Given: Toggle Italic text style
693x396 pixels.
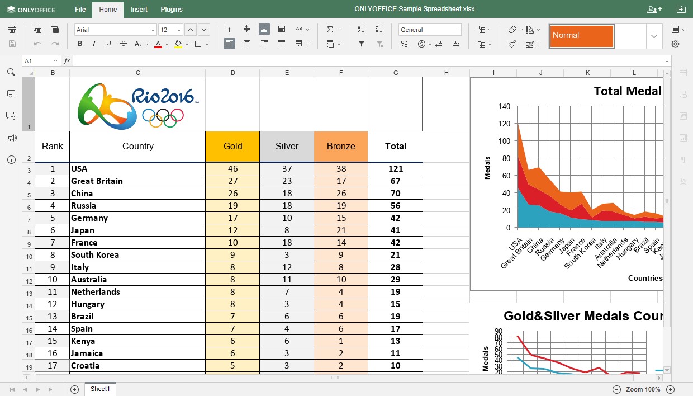Looking at the screenshot, I should tap(94, 44).
